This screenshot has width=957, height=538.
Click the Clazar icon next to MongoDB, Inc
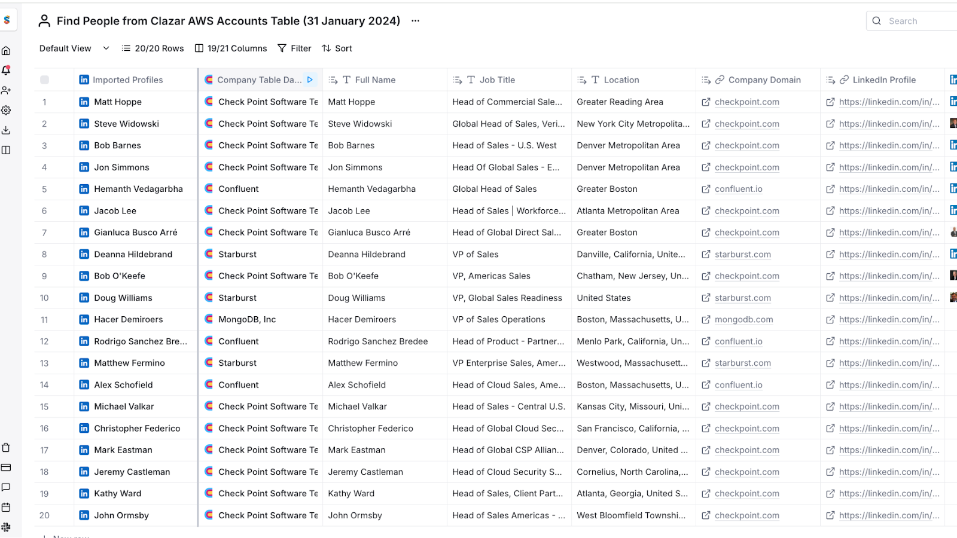click(209, 319)
